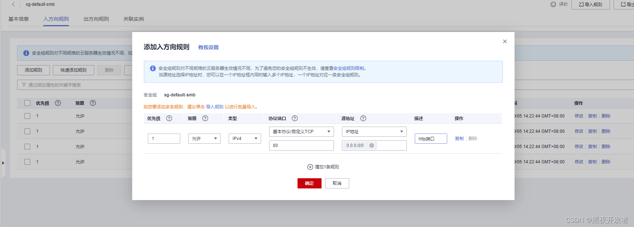The height and width of the screenshot is (227, 634).
Task: Expand the collapsed left sidebar arrow
Action: tap(3, 163)
